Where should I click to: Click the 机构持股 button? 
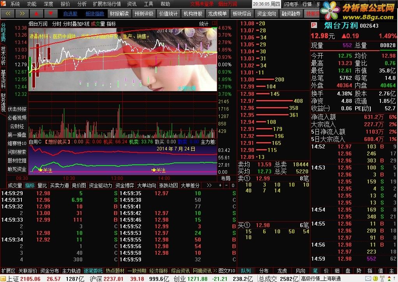(193, 14)
